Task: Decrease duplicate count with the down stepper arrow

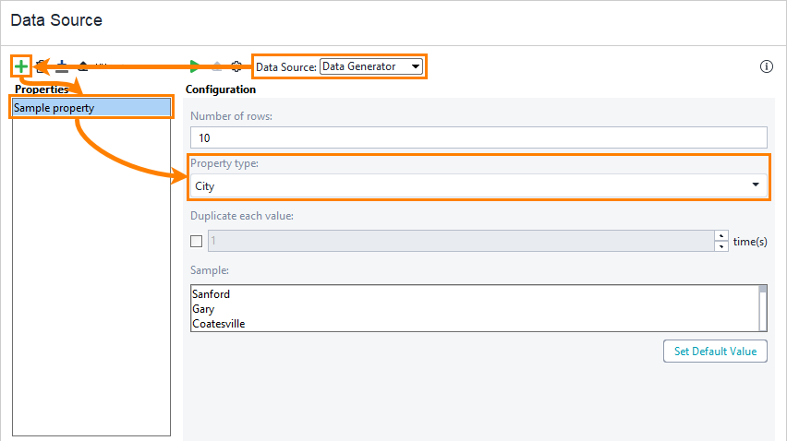Action: 720,246
